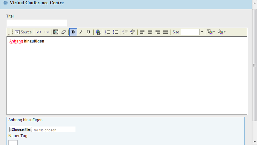Viewport: 257px width, 145px height.
Task: Justify the text block
Action: click(x=166, y=32)
